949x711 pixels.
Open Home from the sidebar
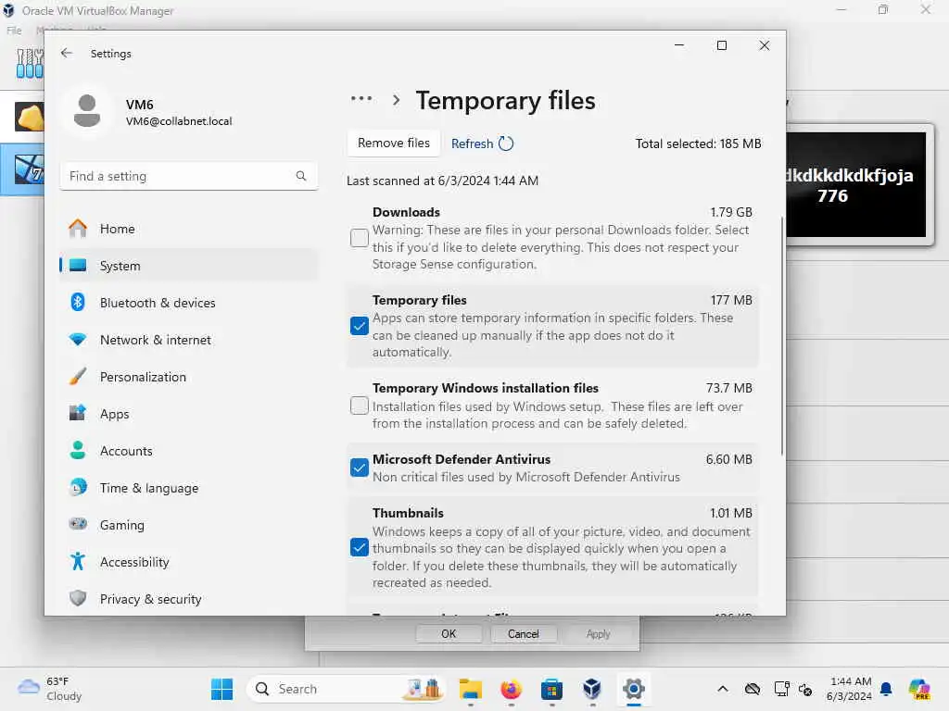(x=189, y=229)
